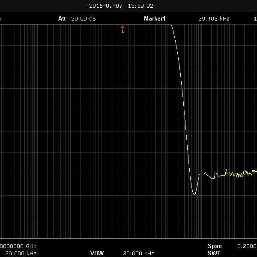The width and height of the screenshot is (257, 257).
Task: Click the Att label
Action: 63,19
